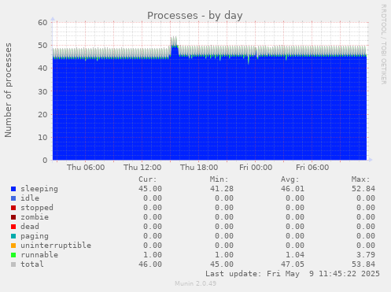Select the 'sleeping' legend label
Image resolution: width=391 pixels, height=292 pixels.
39,189
